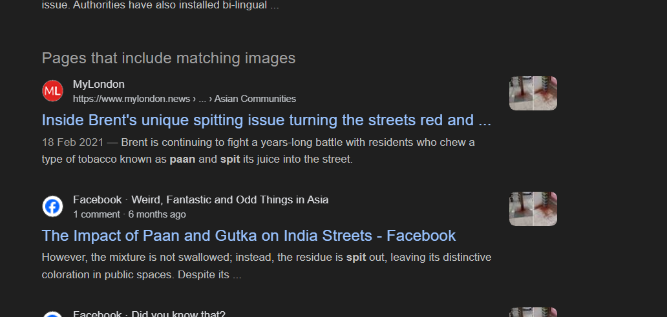Open The Impact of Paan and Gutka link
The height and width of the screenshot is (317, 667).
pos(249,236)
